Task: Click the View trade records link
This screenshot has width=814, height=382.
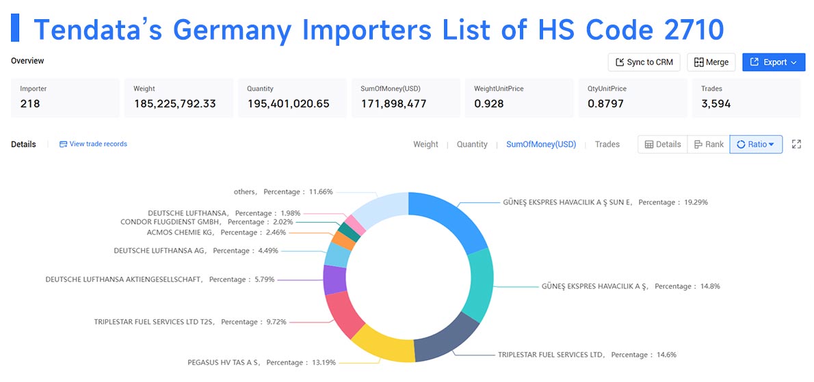Action: pyautogui.click(x=93, y=144)
